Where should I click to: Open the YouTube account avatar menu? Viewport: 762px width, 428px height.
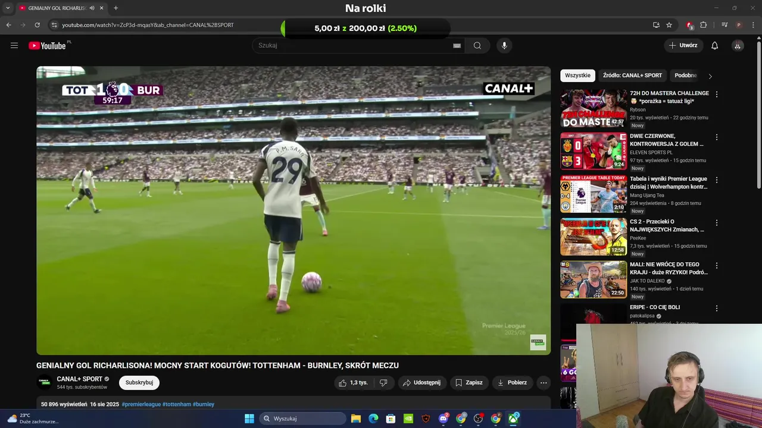click(738, 45)
